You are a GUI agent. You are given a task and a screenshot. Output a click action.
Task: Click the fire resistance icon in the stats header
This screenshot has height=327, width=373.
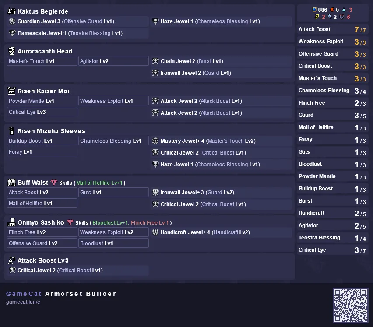coord(332,10)
